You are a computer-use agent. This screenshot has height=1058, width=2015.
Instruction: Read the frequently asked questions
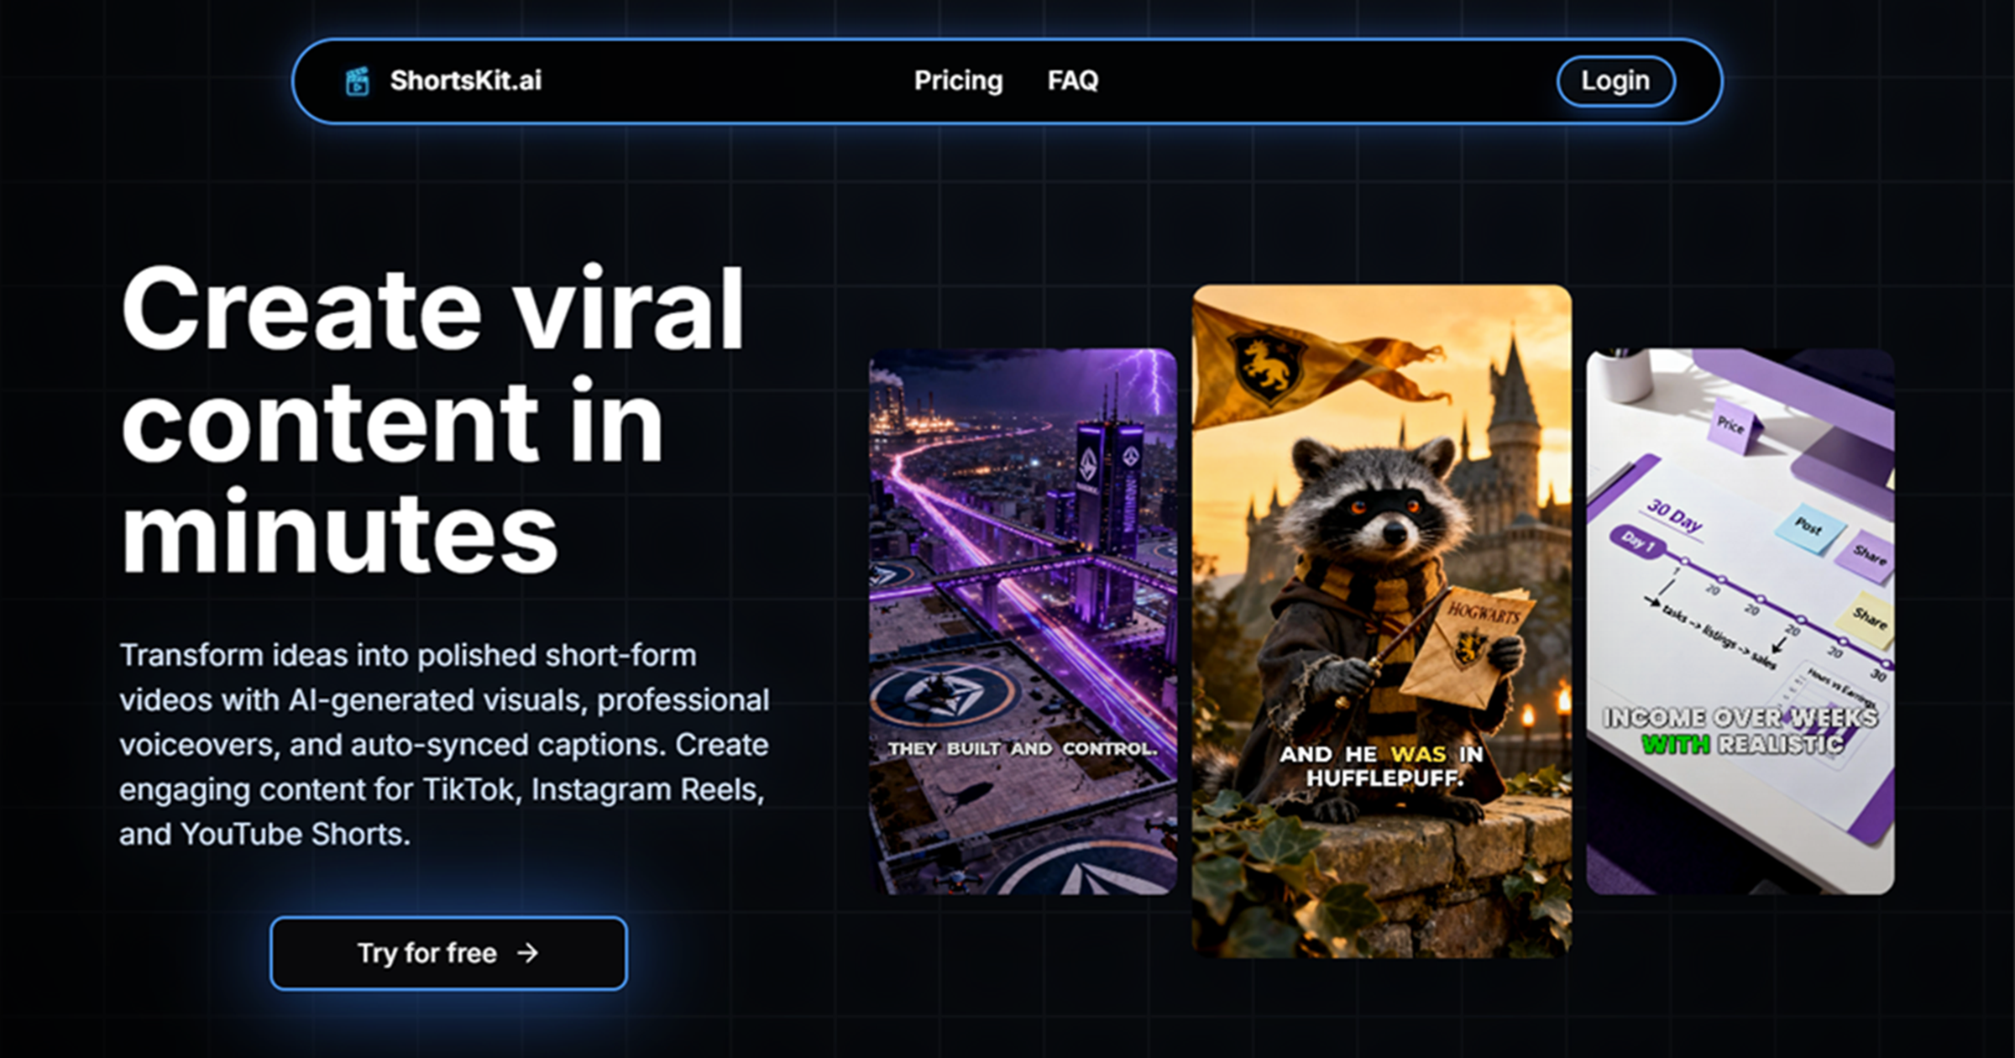pyautogui.click(x=1073, y=81)
